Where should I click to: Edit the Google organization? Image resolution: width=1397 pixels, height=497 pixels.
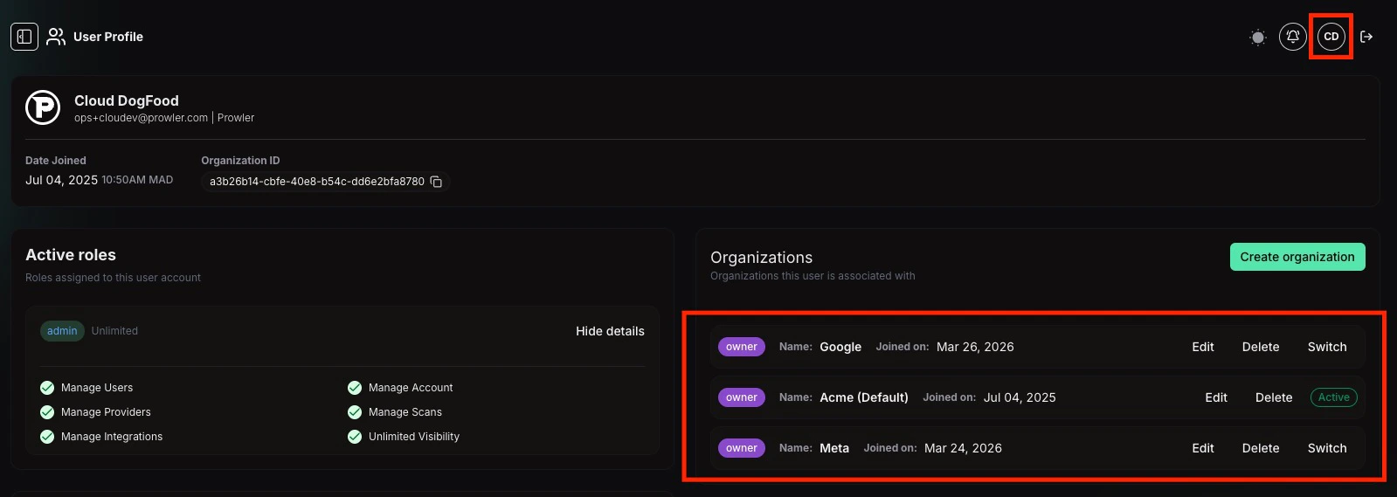(x=1203, y=347)
